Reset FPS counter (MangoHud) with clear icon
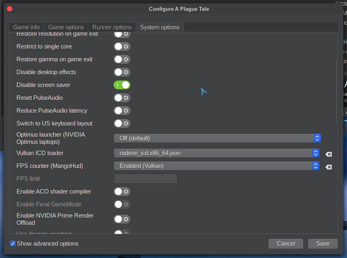Image resolution: width=347 pixels, height=258 pixels. 328,167
